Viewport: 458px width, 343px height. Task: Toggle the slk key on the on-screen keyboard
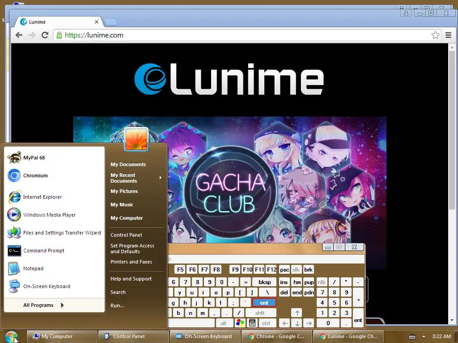click(x=296, y=270)
